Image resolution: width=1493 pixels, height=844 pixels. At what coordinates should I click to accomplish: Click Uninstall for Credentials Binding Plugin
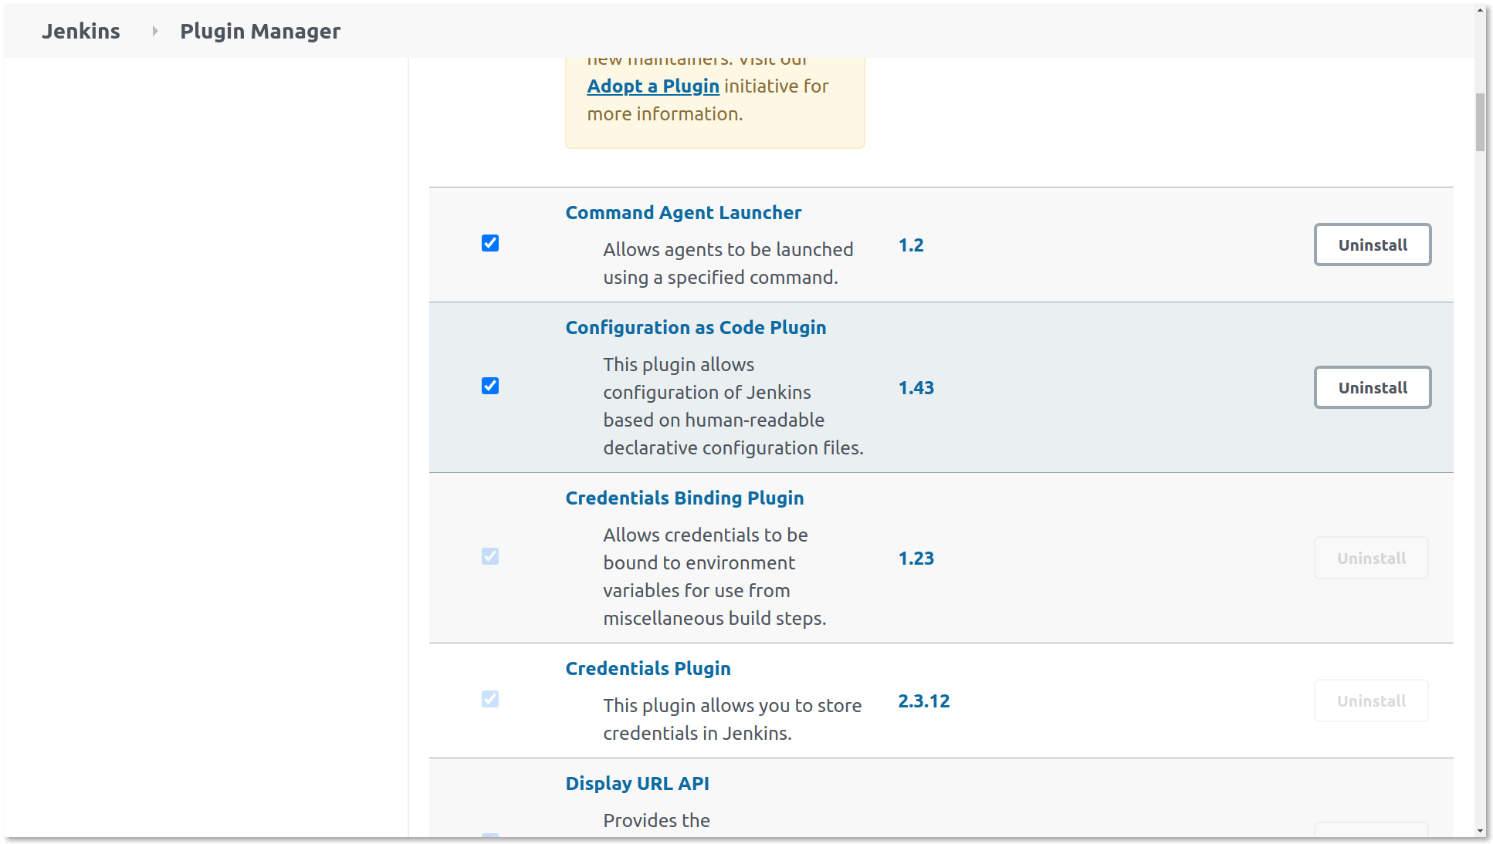(x=1371, y=558)
